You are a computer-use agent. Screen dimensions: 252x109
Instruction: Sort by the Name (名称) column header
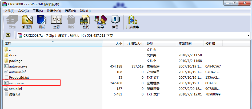pyautogui.click(x=53, y=43)
